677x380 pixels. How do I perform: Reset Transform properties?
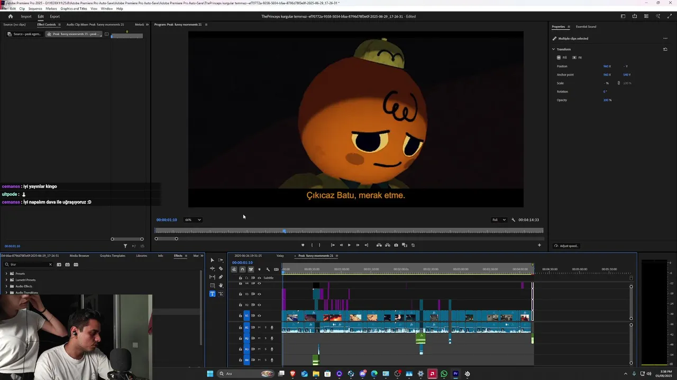tap(665, 49)
